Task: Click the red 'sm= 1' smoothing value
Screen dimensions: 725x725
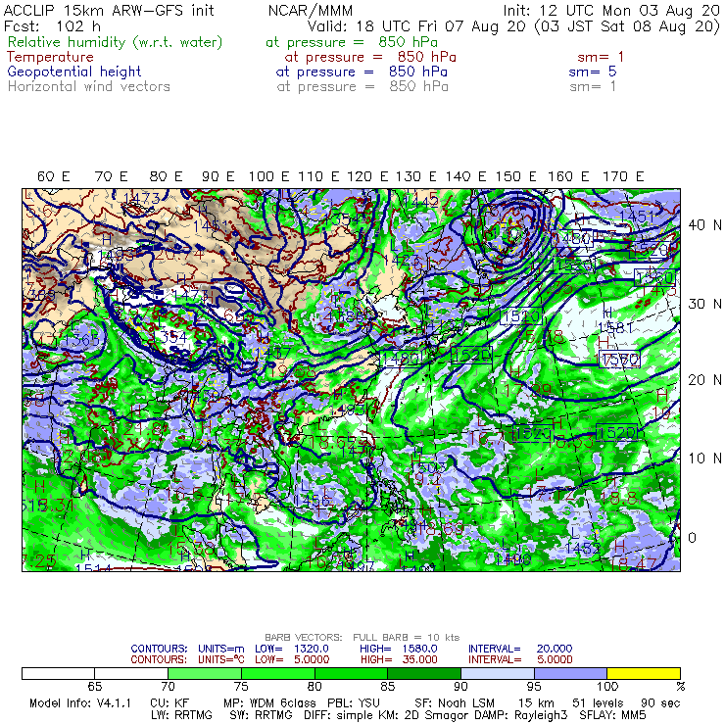Action: pyautogui.click(x=601, y=57)
